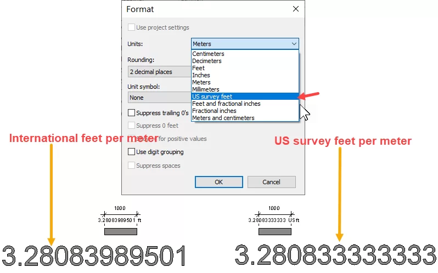Select Centimeters from the units list
This screenshot has height=273, width=438.
click(x=209, y=54)
